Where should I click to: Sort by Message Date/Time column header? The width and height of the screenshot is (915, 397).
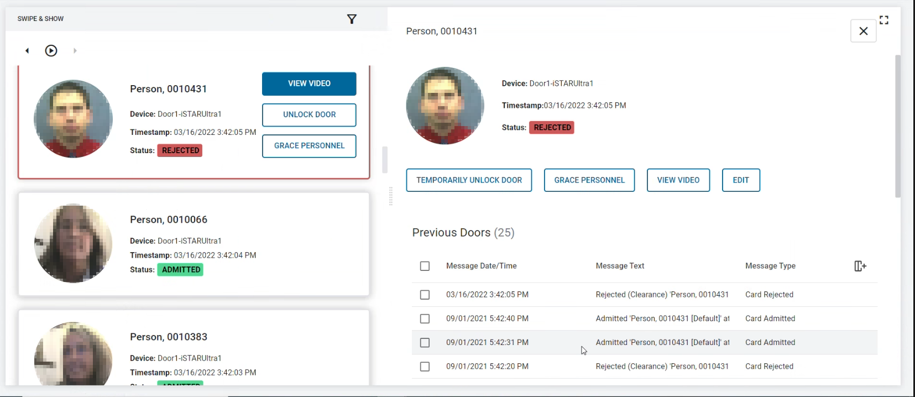click(x=481, y=266)
